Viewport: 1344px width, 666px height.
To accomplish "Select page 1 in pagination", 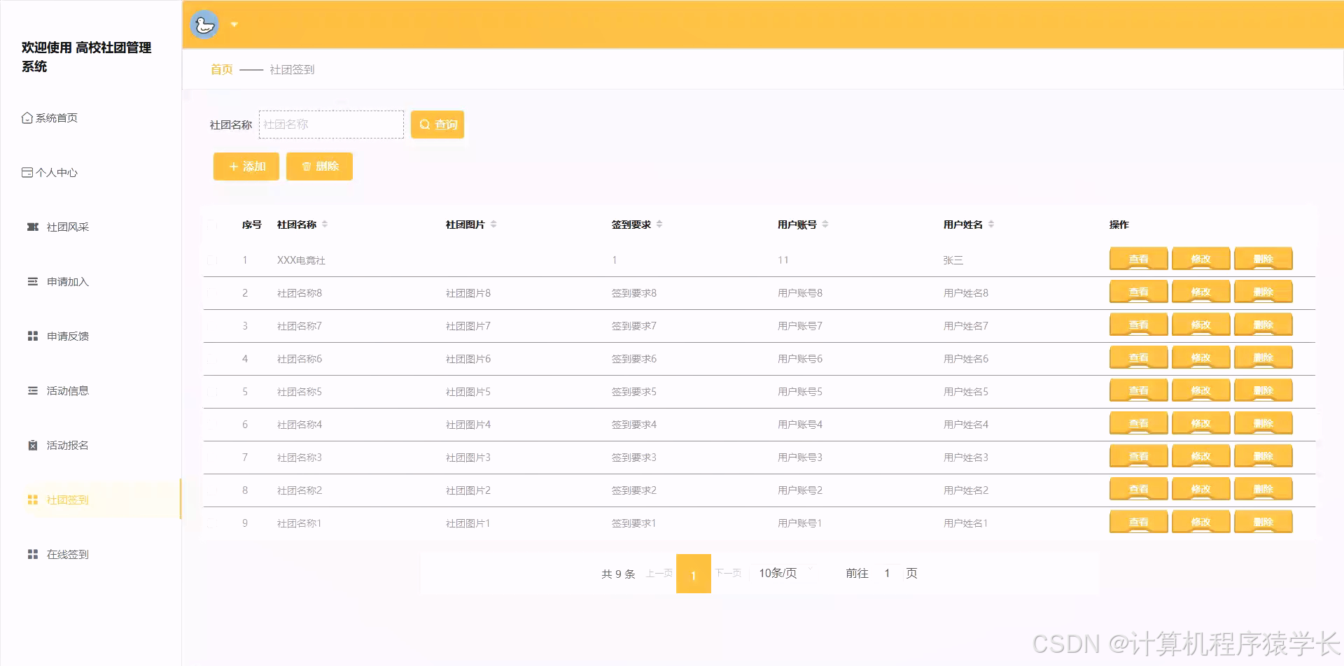I will tap(694, 574).
